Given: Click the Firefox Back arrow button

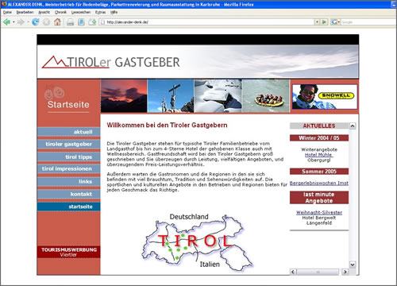Looking at the screenshot, I should click(7, 22).
